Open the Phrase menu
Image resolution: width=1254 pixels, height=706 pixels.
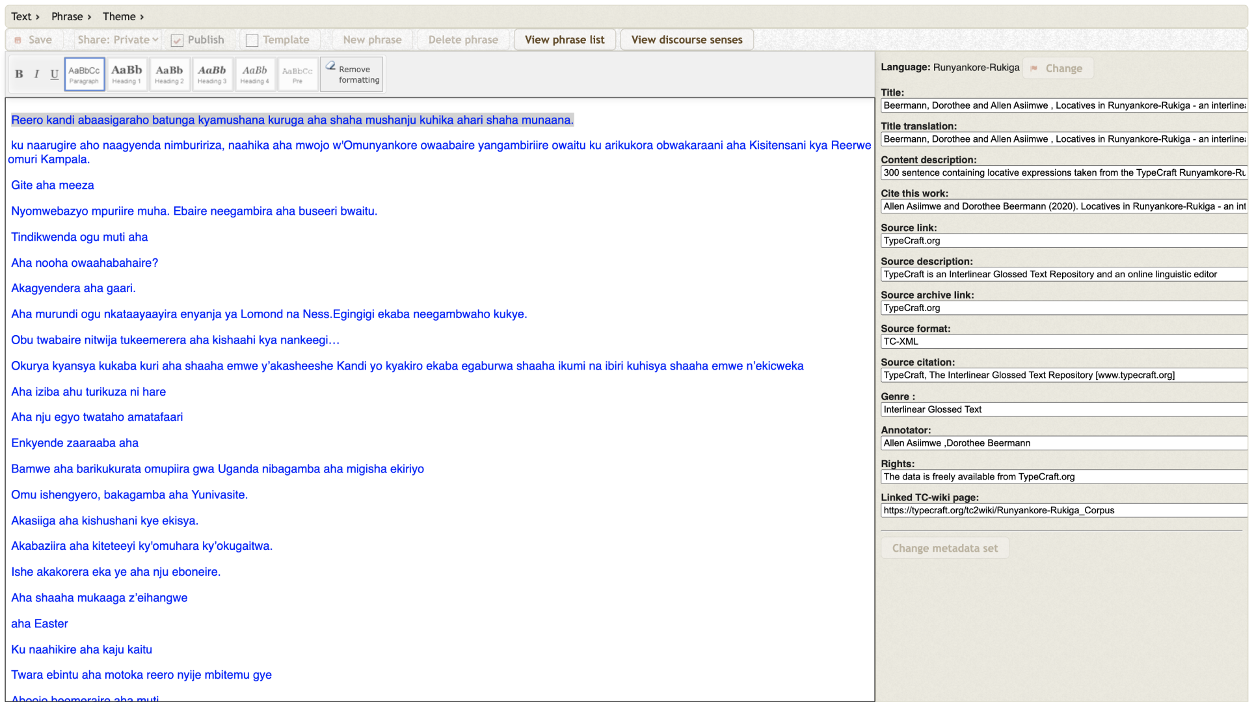tap(72, 17)
